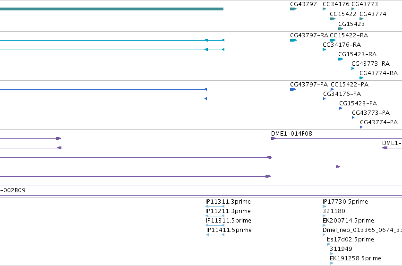
Task: Select the CG34176 gene arrow
Action: (x=325, y=9)
